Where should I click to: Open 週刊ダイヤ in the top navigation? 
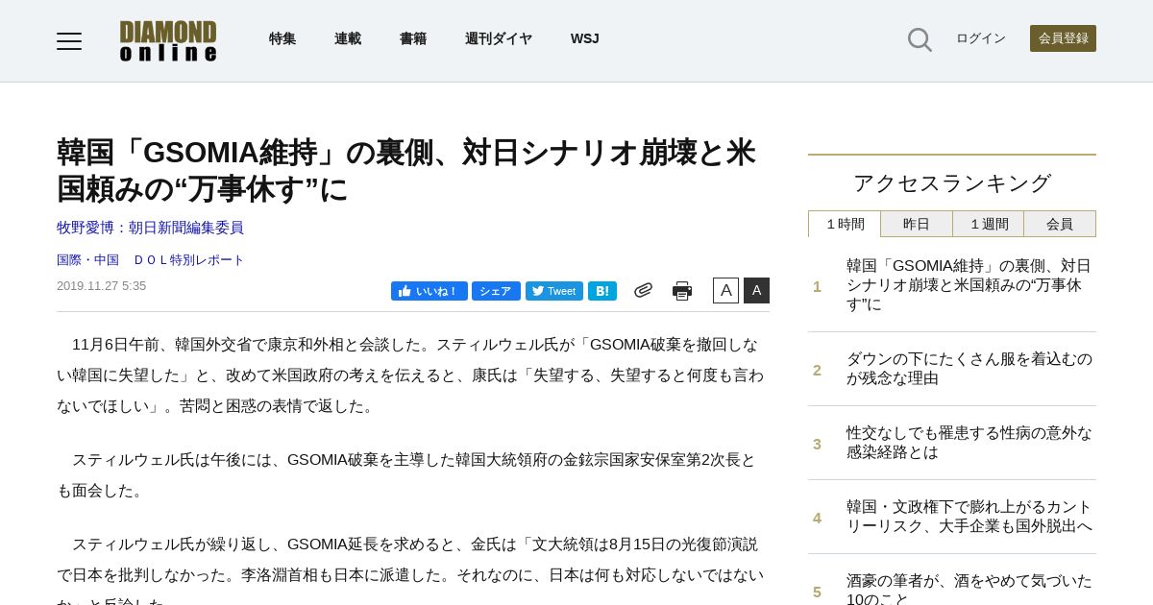tap(499, 38)
